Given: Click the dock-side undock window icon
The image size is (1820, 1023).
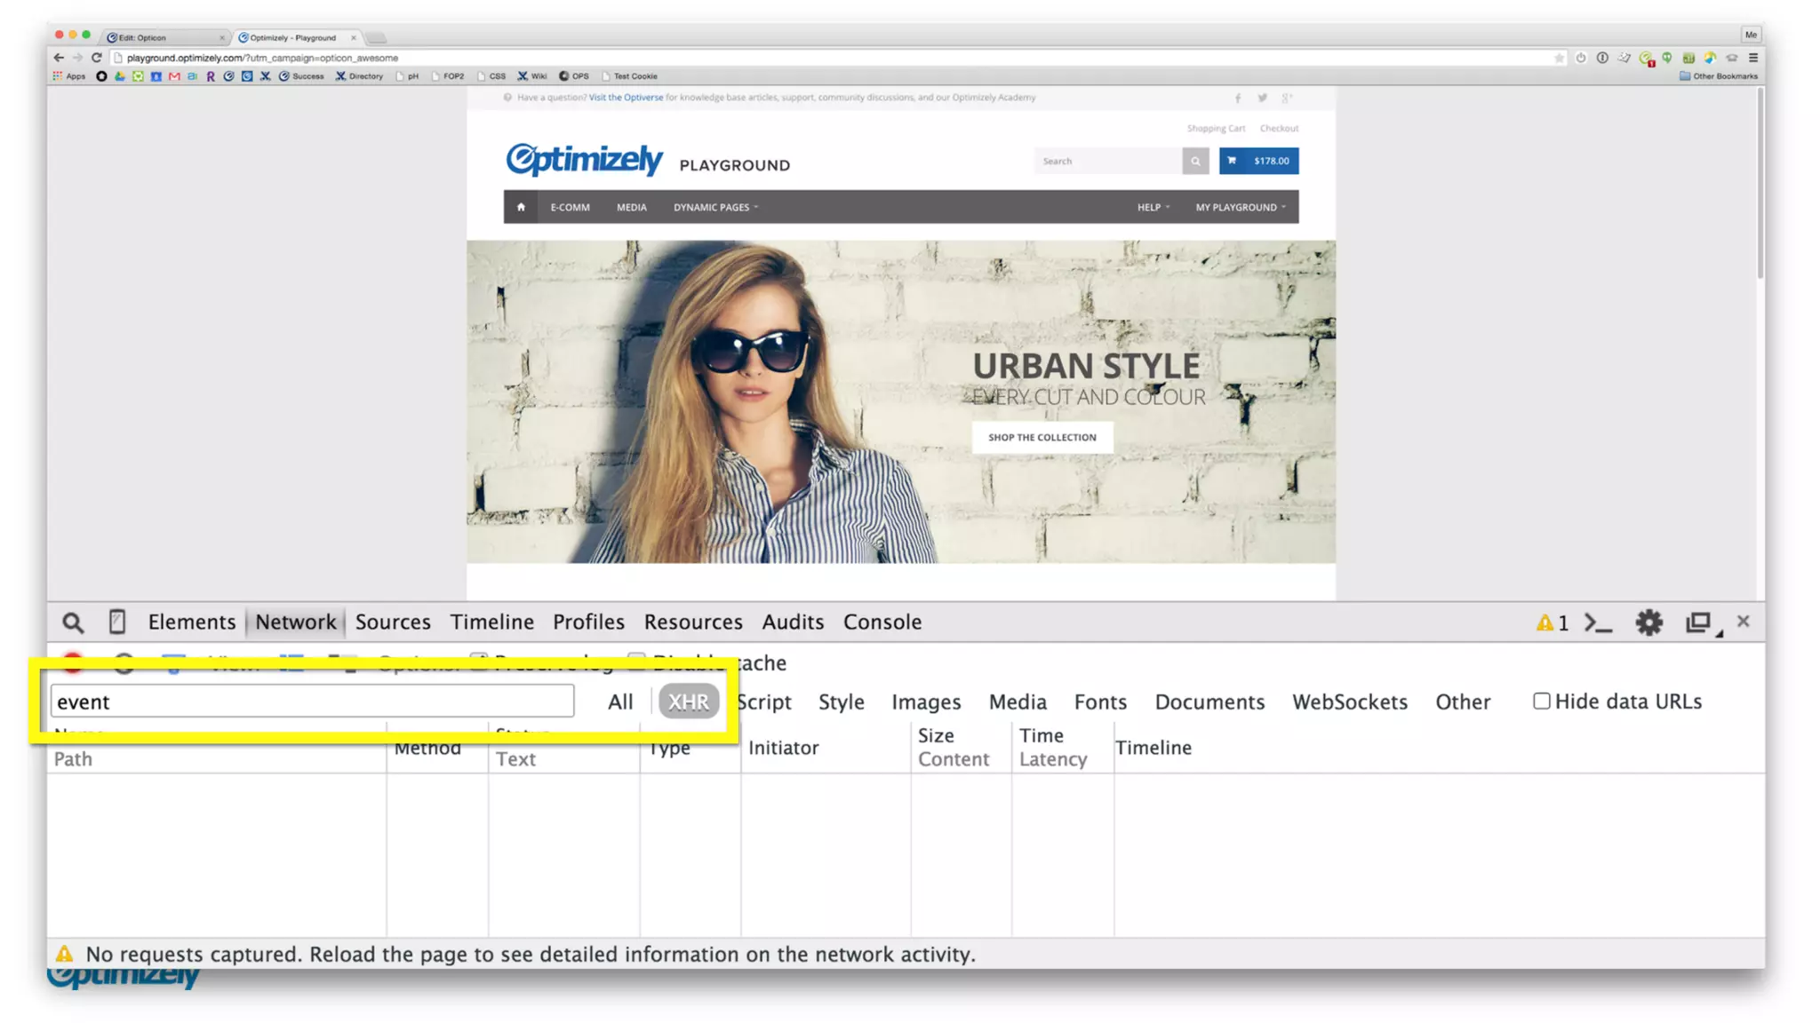Looking at the screenshot, I should [1698, 623].
